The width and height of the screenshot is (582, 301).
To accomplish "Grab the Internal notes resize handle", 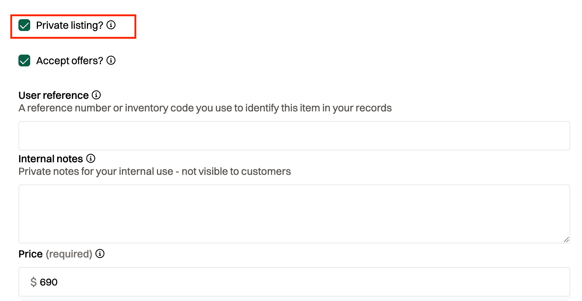I will pos(566,239).
